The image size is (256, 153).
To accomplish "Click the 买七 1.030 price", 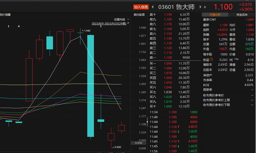I will (x=168, y=92).
